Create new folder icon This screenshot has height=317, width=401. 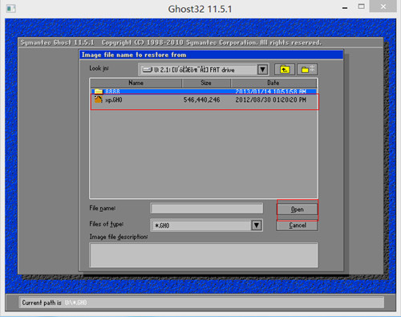tap(307, 70)
